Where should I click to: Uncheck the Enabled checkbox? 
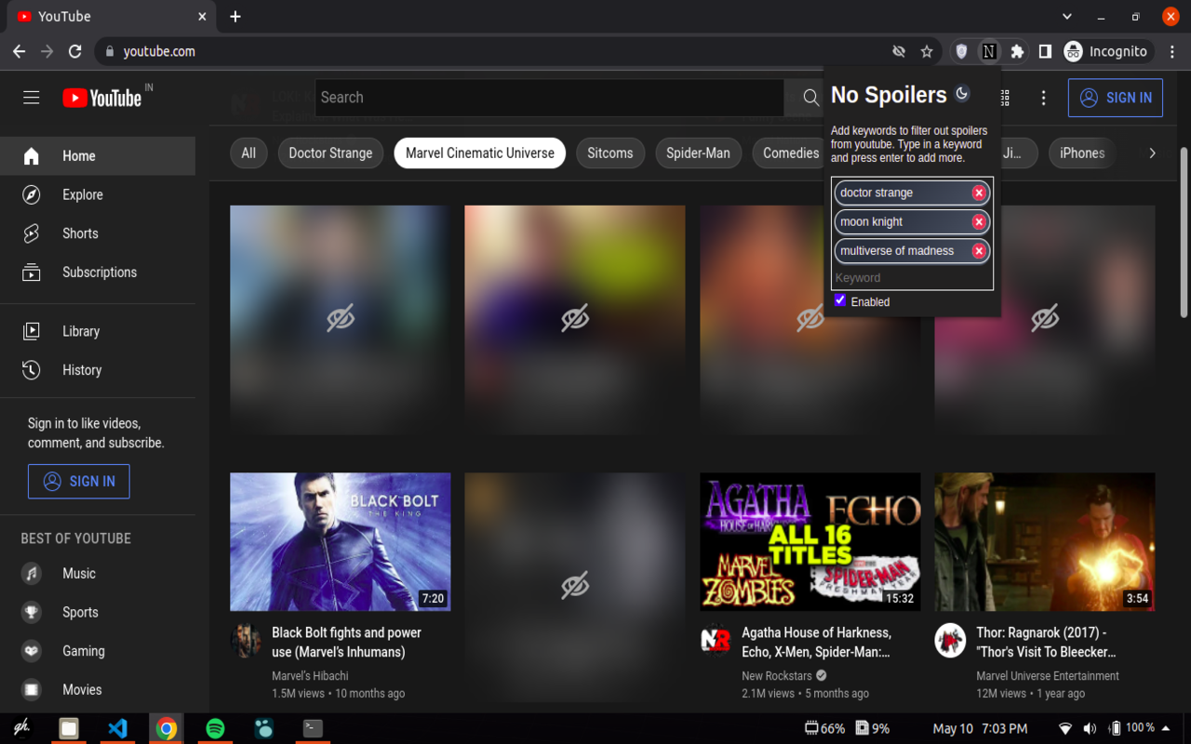[840, 300]
